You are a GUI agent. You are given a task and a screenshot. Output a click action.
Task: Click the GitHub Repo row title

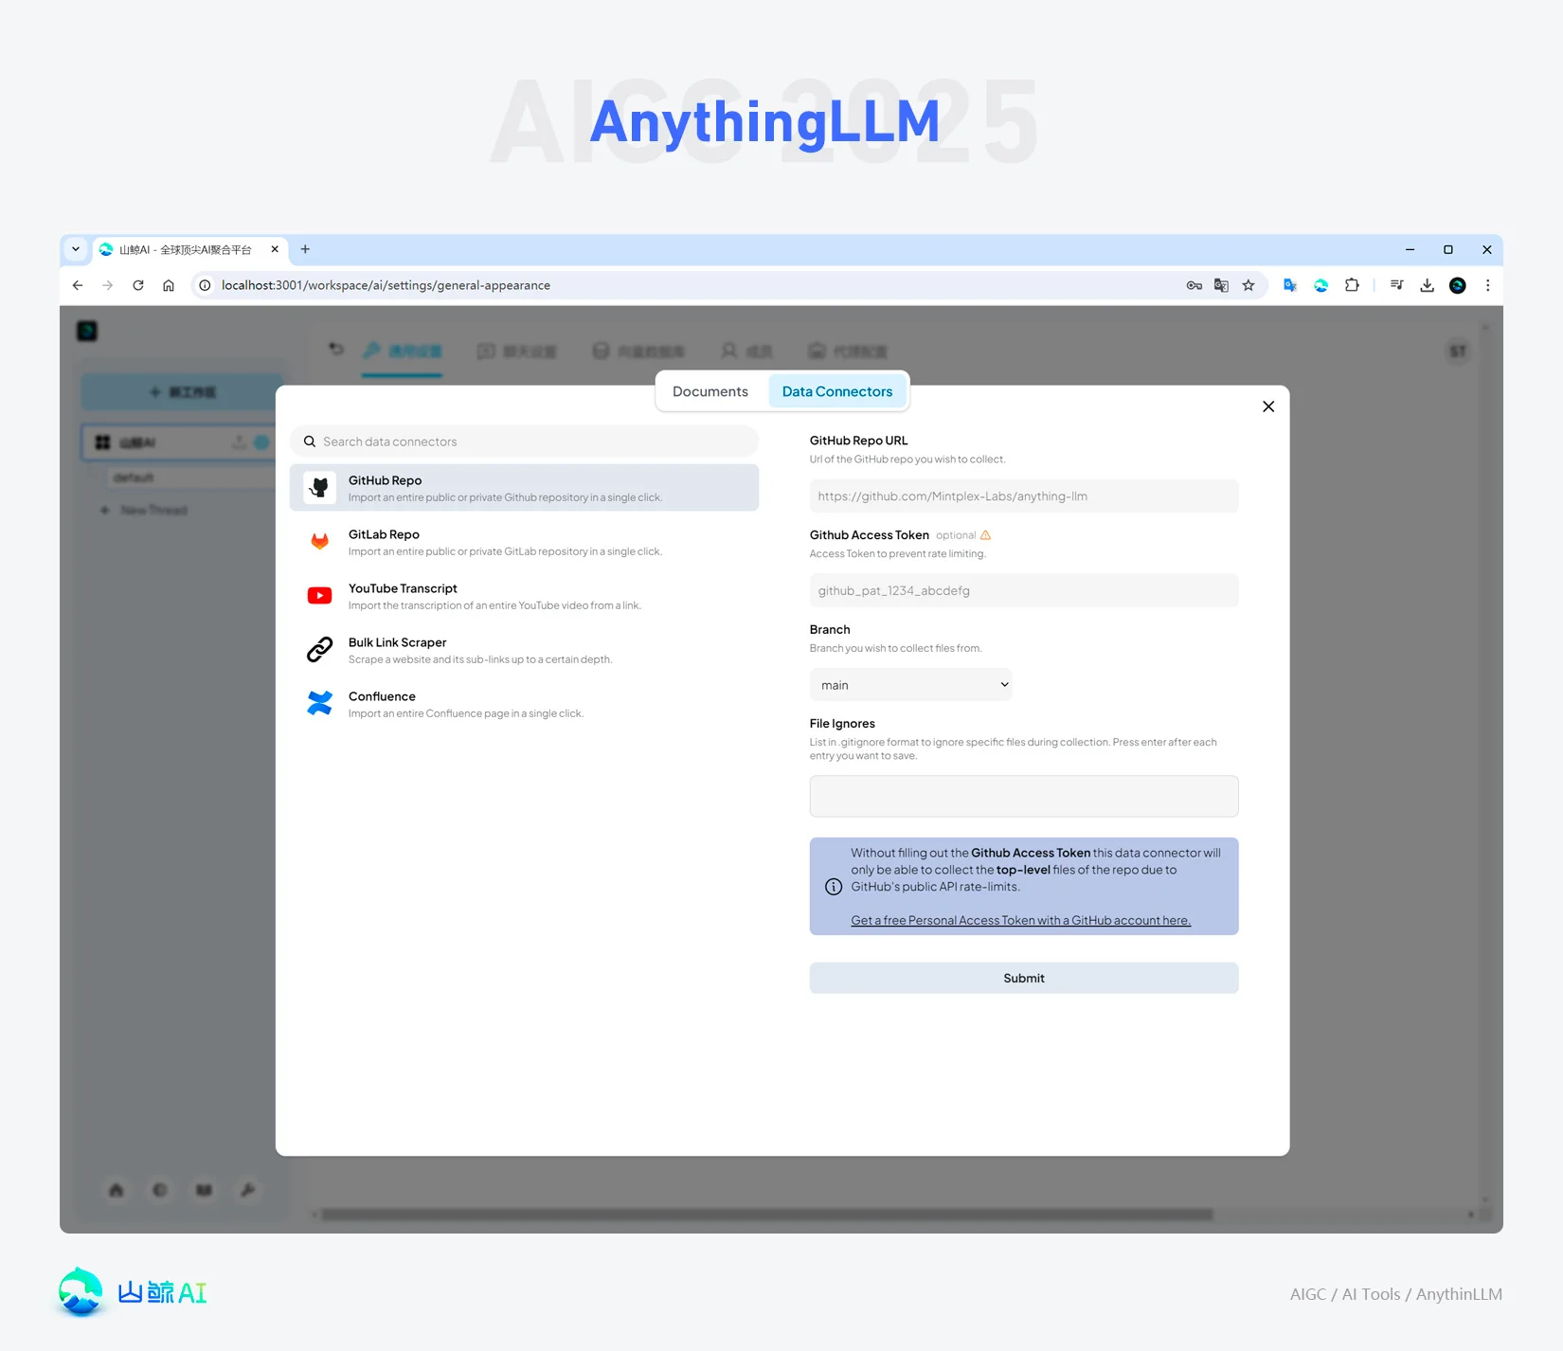[x=385, y=480]
